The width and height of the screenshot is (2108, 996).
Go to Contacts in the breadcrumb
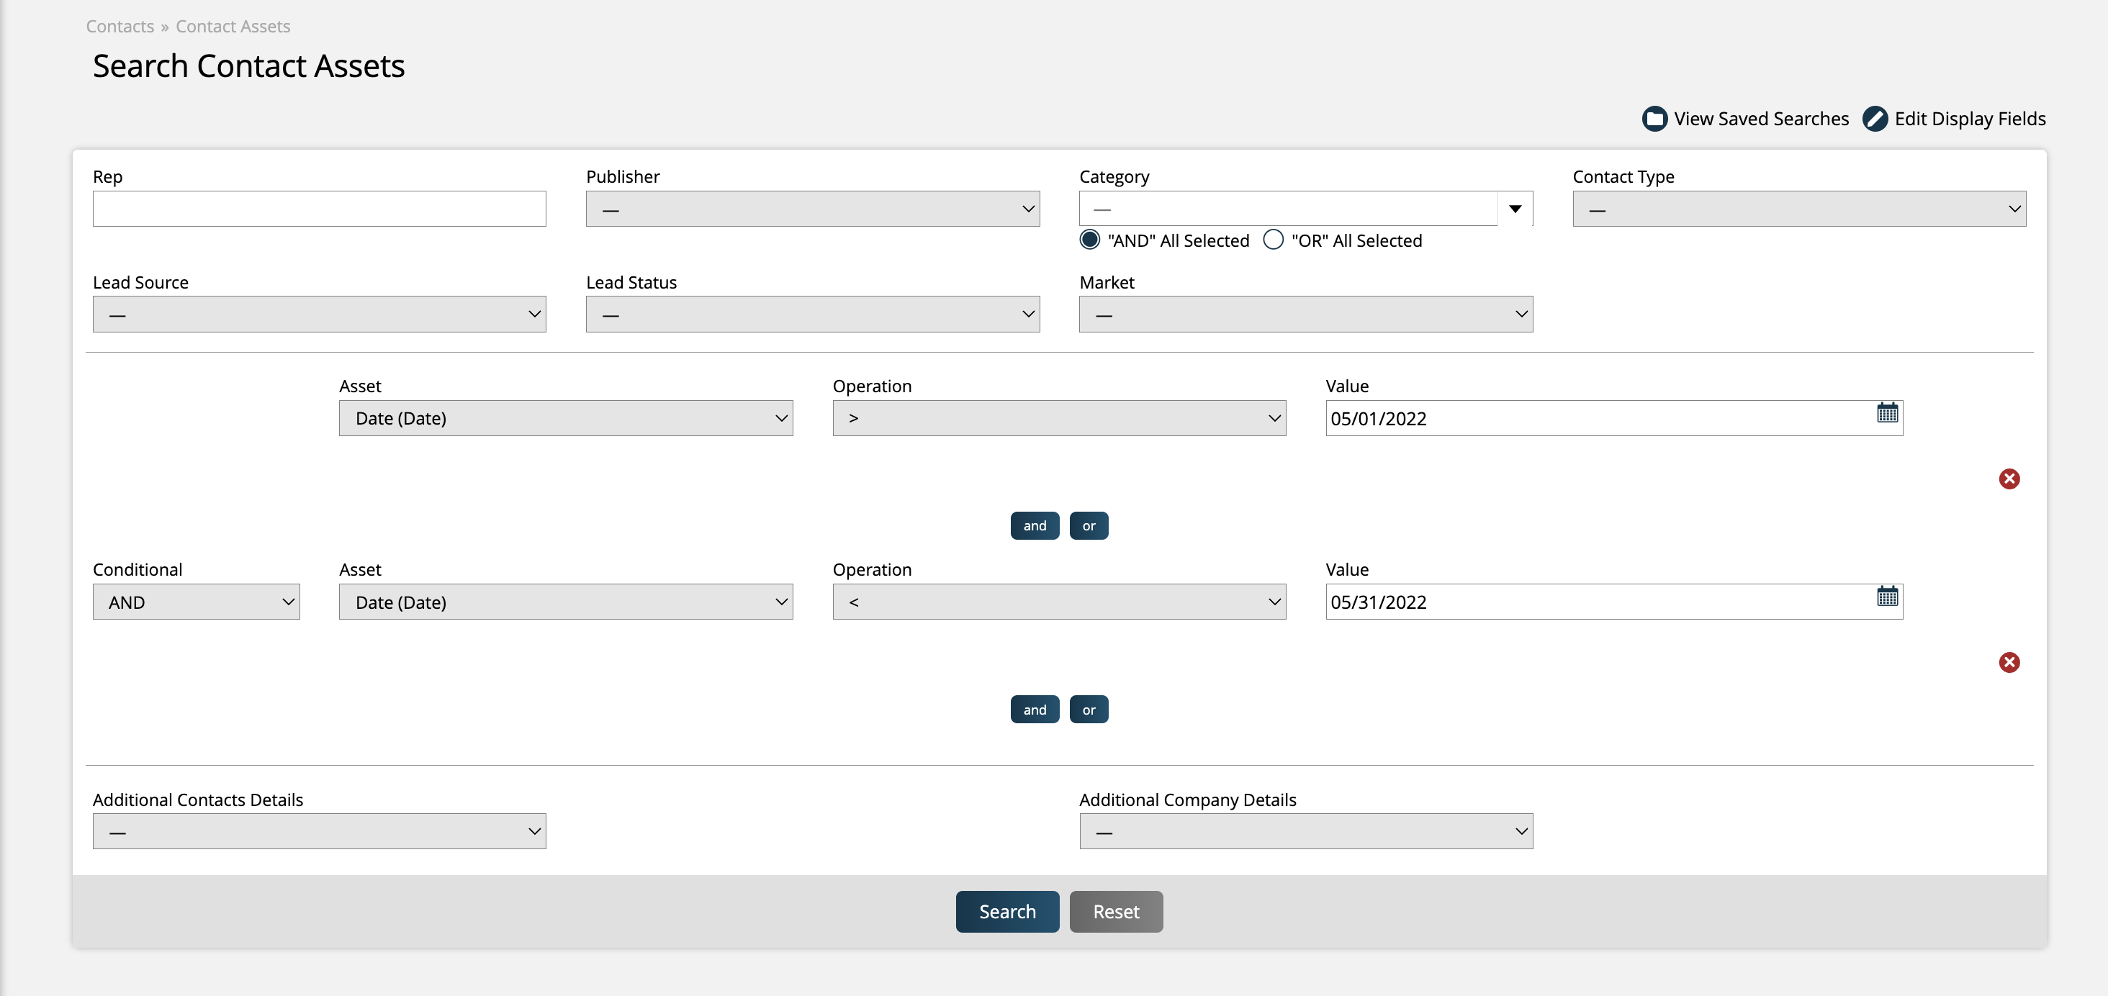(x=120, y=26)
